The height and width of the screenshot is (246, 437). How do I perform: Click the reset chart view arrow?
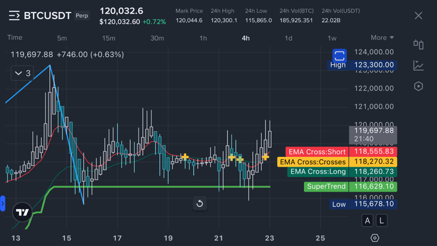tap(199, 203)
